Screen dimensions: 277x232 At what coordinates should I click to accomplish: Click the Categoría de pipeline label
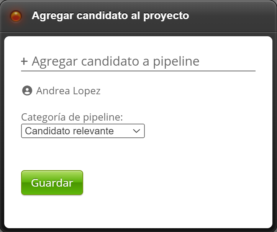click(x=72, y=117)
